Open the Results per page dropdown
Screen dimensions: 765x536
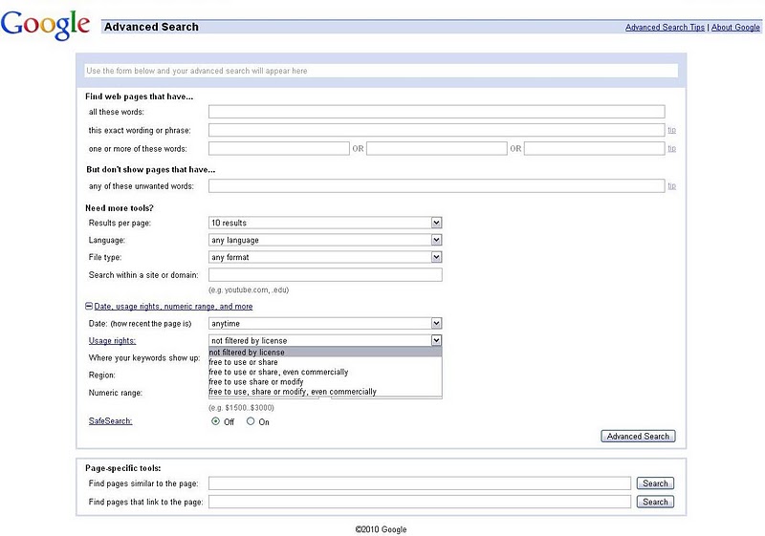[x=325, y=223]
